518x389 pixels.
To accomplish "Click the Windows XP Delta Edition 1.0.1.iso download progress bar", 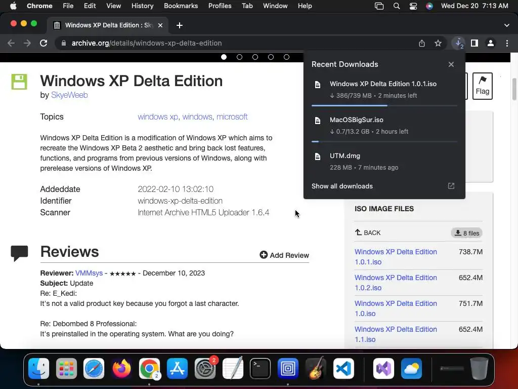I will click(x=384, y=105).
